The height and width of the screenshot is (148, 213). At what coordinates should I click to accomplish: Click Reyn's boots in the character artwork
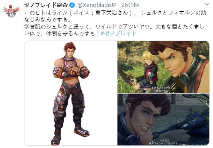(70, 134)
